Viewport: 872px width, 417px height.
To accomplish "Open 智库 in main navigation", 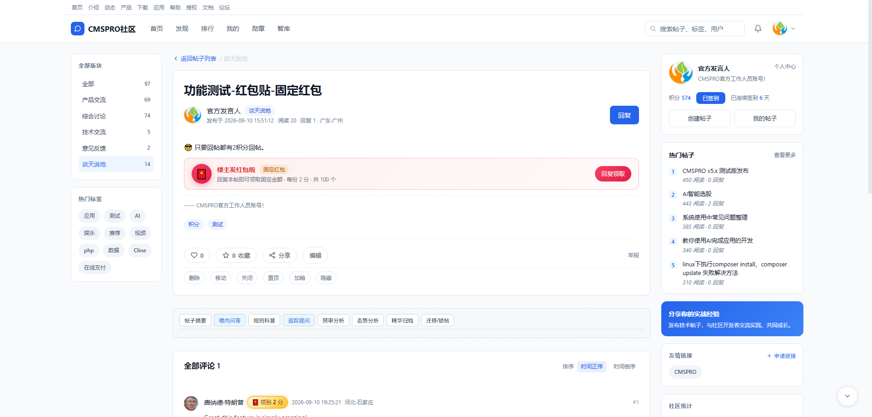I will (x=284, y=29).
